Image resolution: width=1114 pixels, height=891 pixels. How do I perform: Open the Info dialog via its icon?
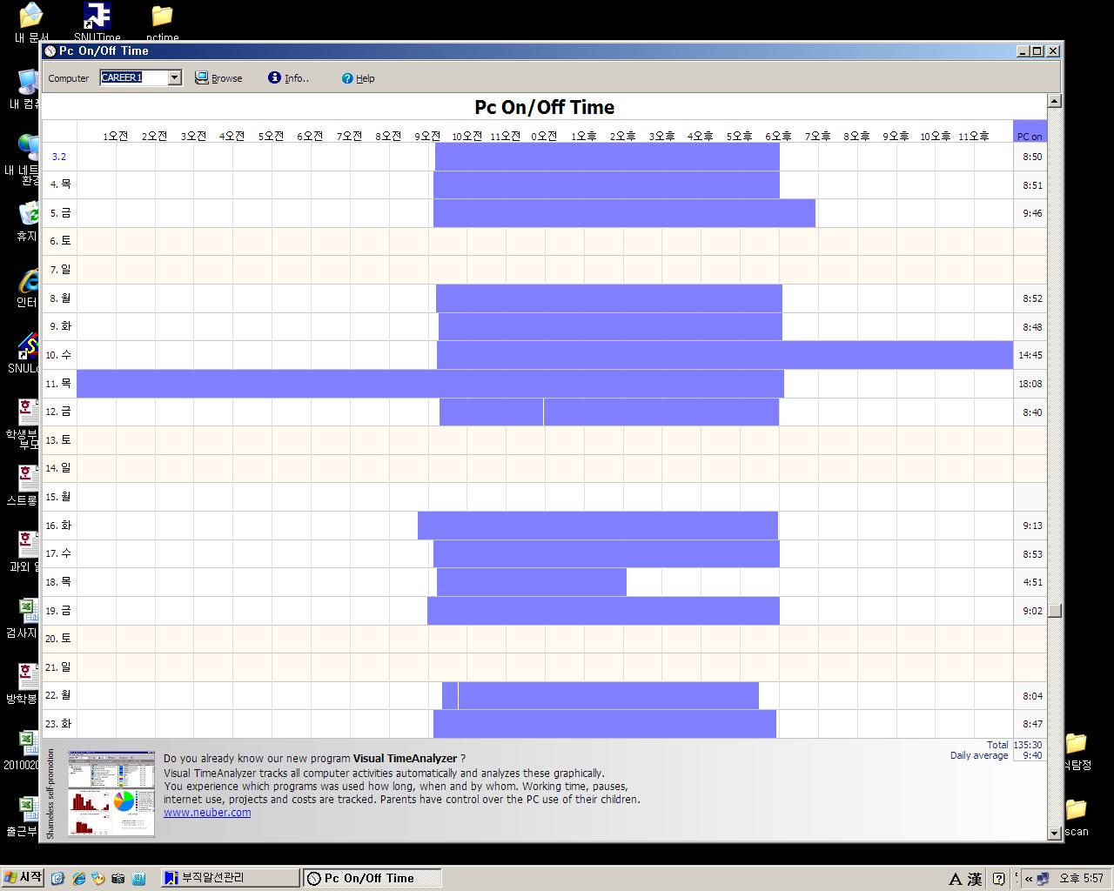[274, 78]
